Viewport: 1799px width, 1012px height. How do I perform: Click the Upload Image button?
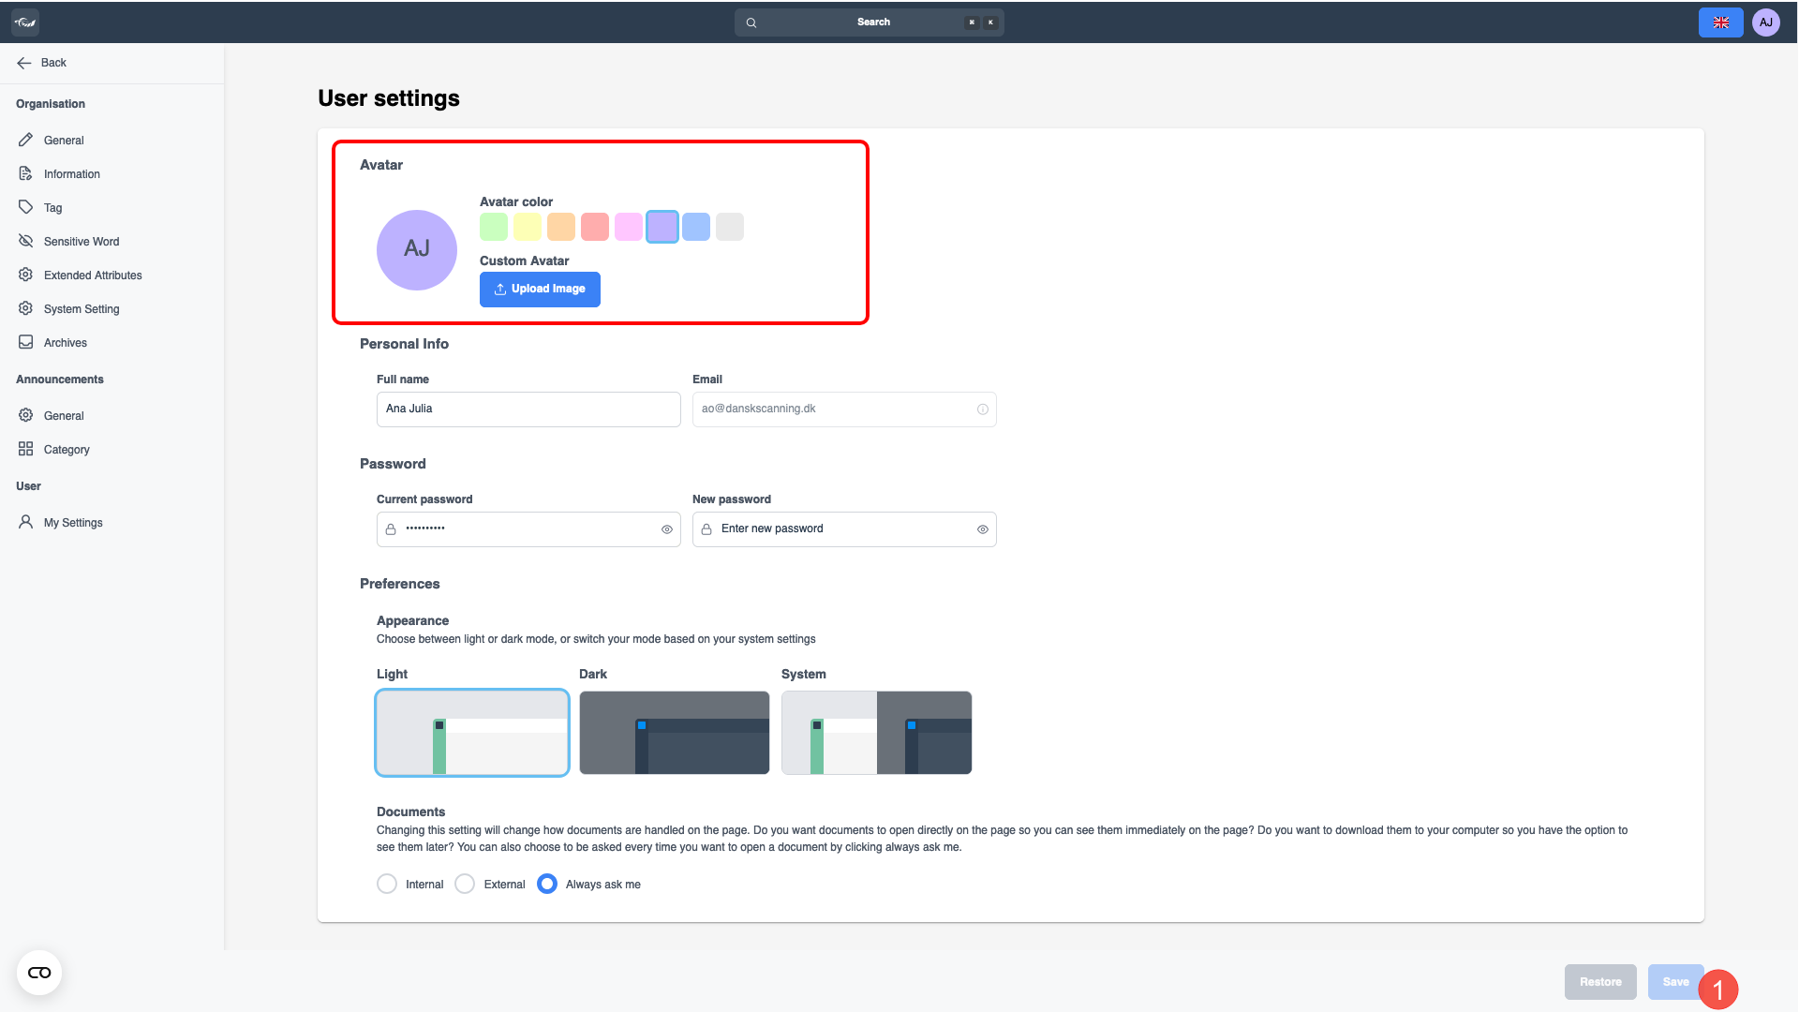click(x=540, y=290)
